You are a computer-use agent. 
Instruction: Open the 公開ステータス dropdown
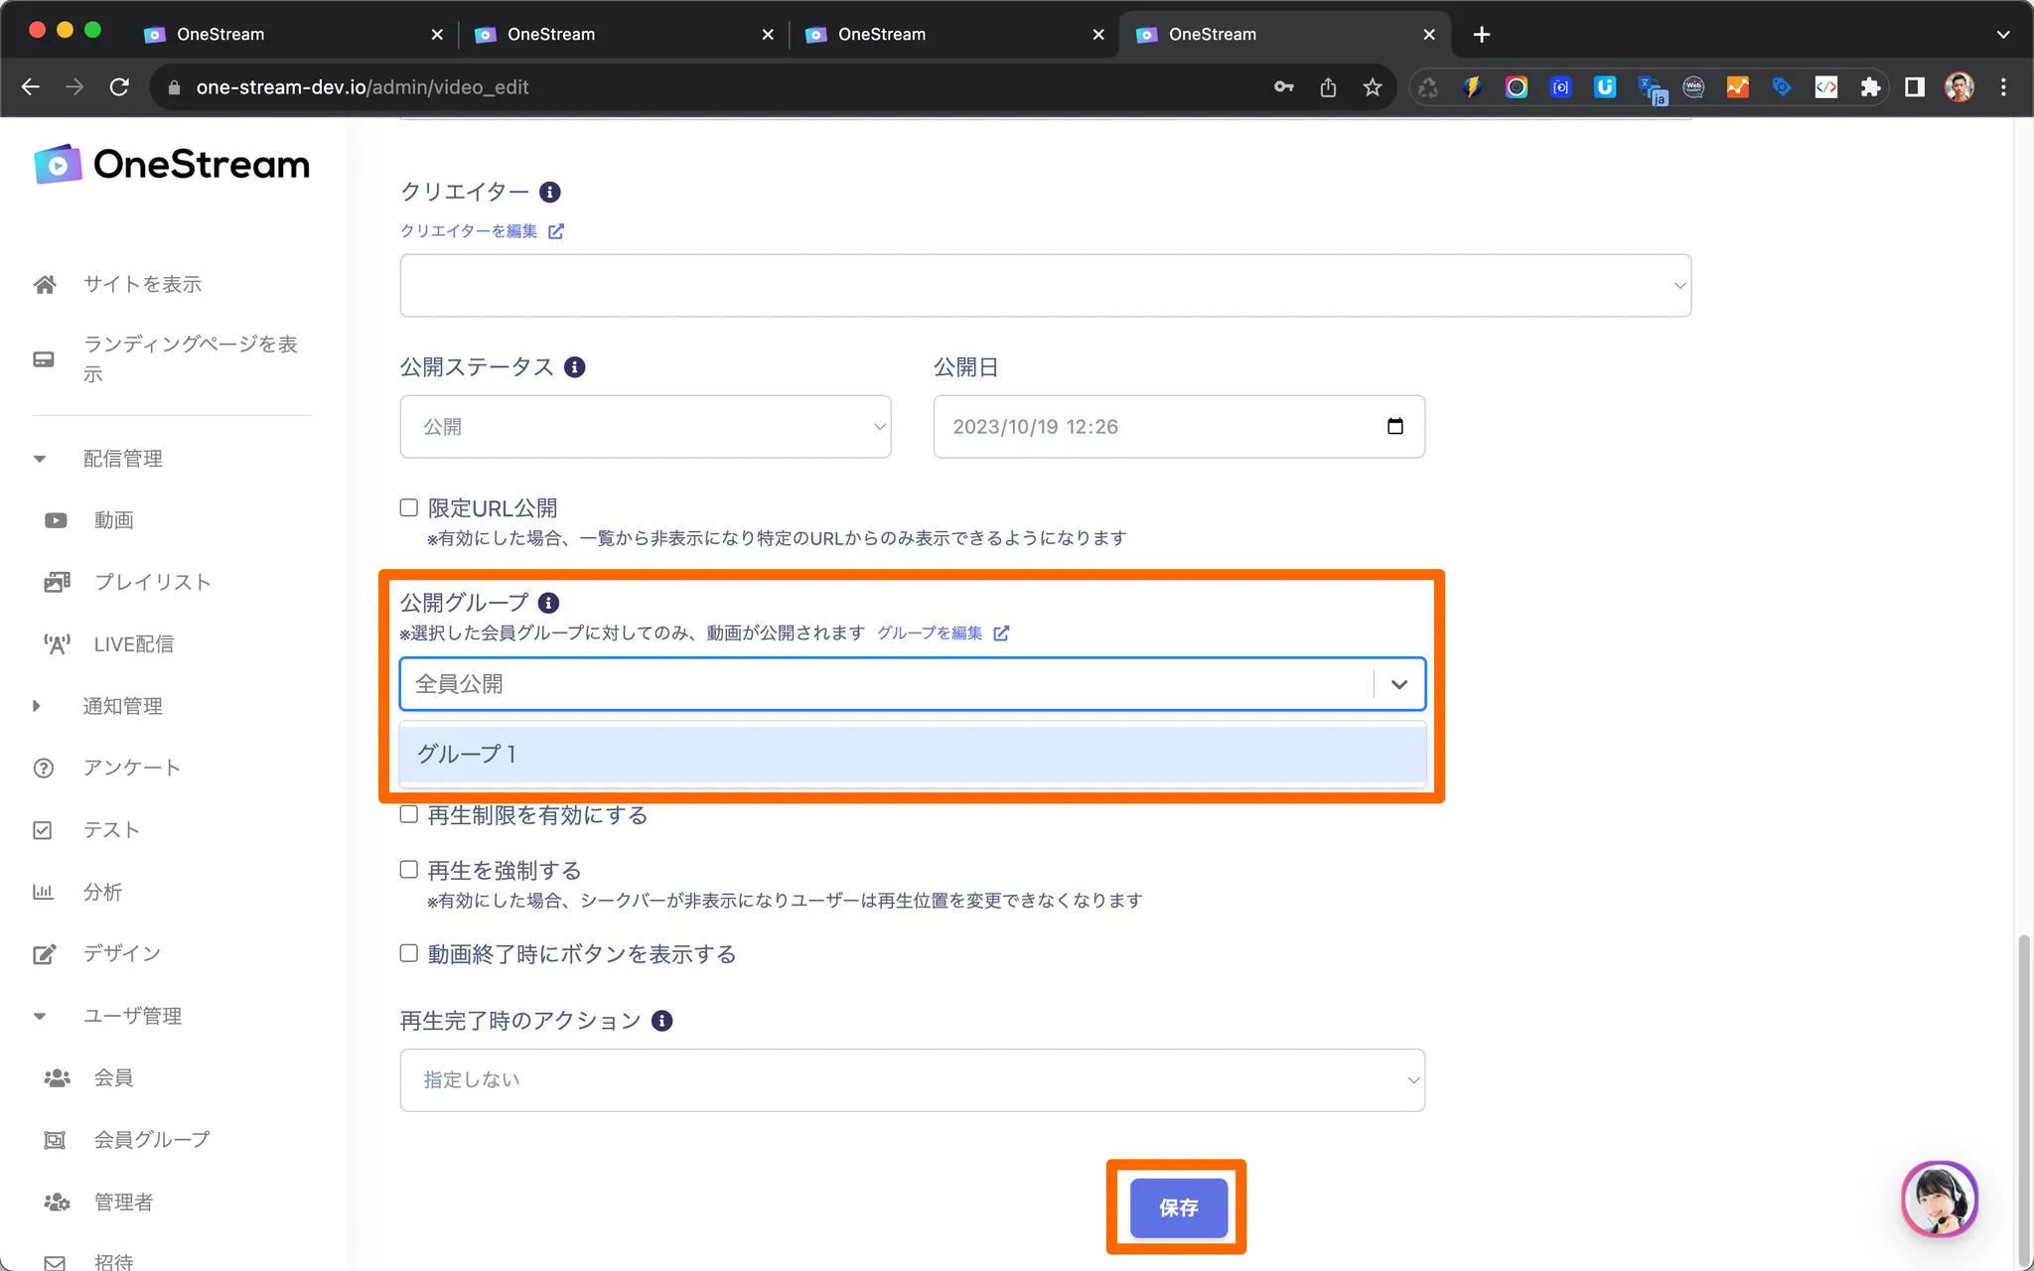(x=646, y=427)
